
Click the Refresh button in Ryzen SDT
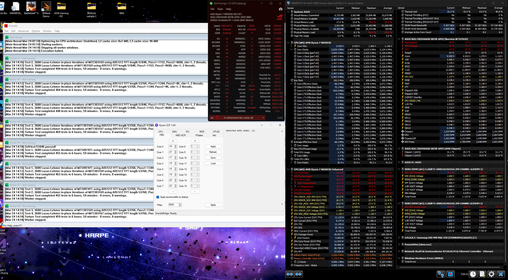tap(213, 152)
